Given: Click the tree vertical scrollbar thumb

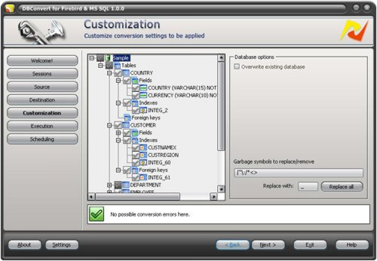Looking at the screenshot, I should click(x=221, y=106).
